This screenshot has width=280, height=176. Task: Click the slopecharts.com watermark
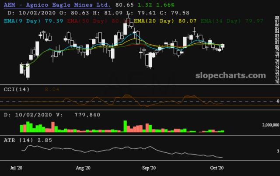coord(231,76)
